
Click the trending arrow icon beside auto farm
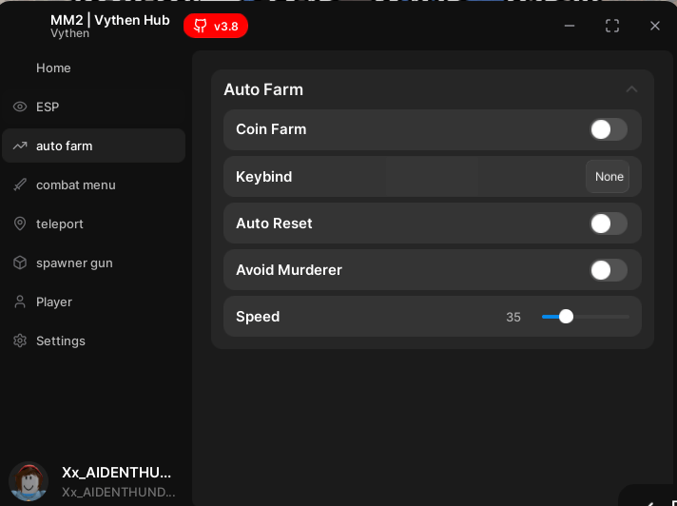click(x=20, y=146)
